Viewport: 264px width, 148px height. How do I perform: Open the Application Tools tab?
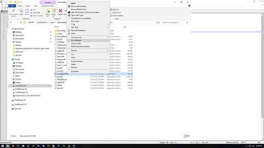pos(48,6)
